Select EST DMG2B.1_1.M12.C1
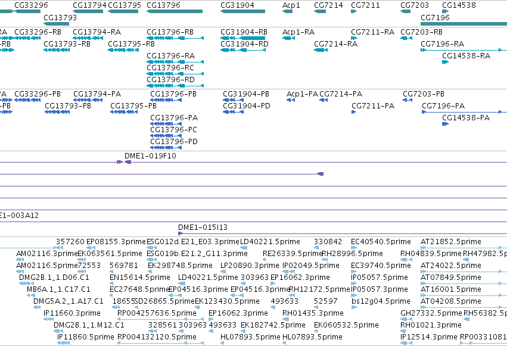507x346 pixels. [x=89, y=325]
